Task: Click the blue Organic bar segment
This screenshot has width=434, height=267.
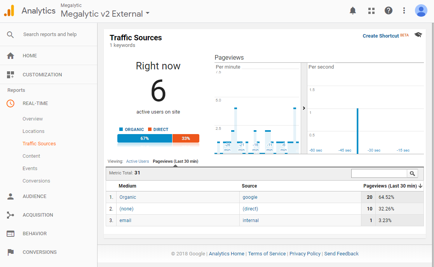Action: pos(145,138)
